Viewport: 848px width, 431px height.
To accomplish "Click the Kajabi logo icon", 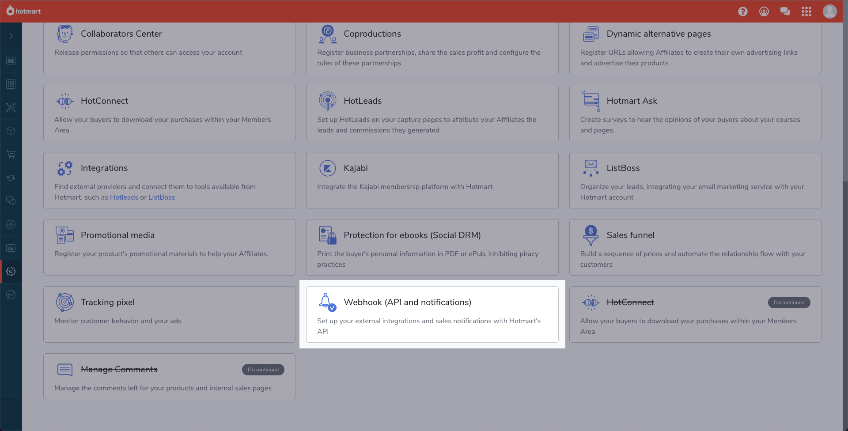I will point(328,168).
